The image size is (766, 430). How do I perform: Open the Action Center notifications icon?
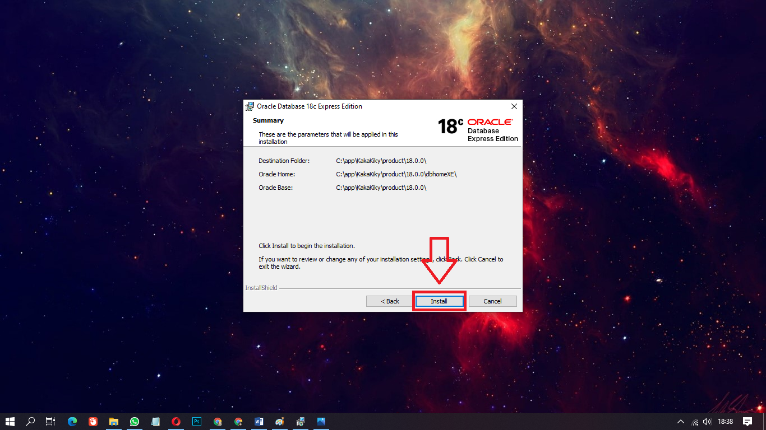747,422
